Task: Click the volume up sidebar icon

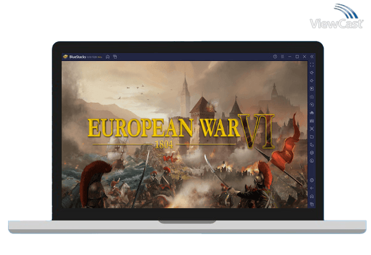Action: [x=312, y=73]
